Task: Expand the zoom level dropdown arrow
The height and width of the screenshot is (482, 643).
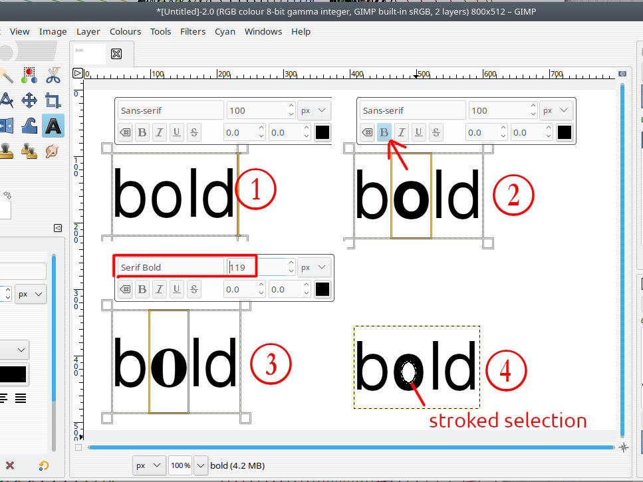Action: [201, 465]
